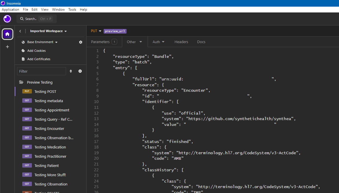Click the "resourceType": "Bundle" line
Viewport: 339px width, 193px height.
(143, 56)
